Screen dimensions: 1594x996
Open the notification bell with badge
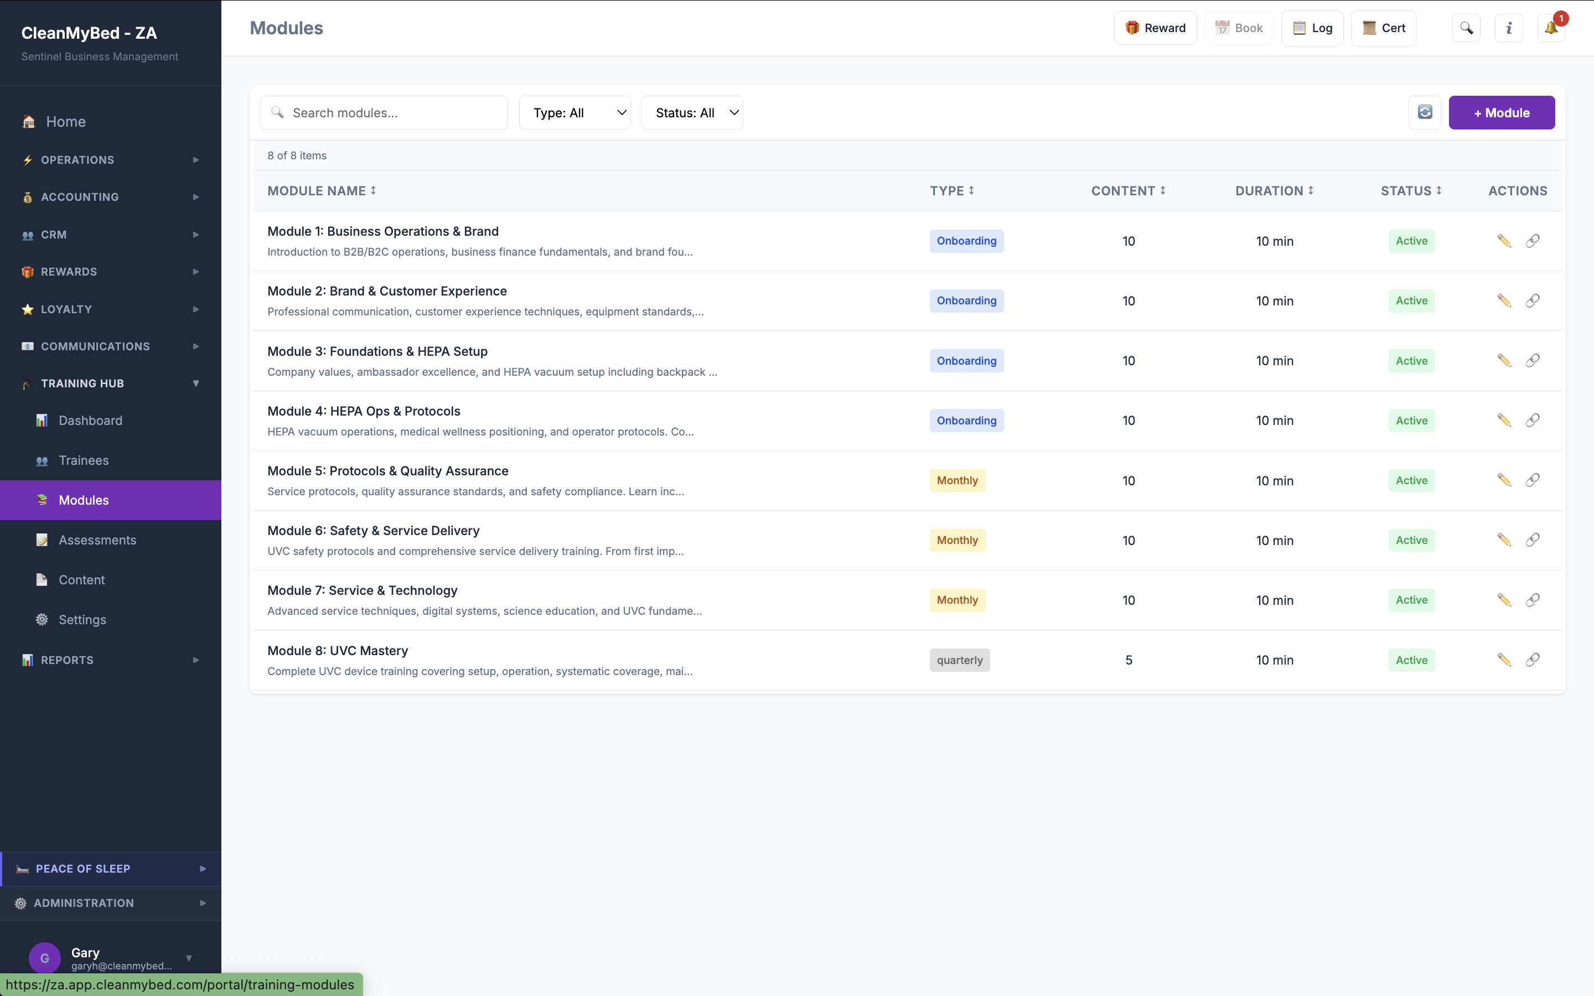click(1550, 28)
